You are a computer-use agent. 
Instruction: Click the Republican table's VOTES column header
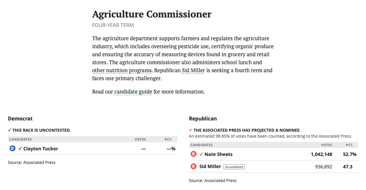coord(327,145)
